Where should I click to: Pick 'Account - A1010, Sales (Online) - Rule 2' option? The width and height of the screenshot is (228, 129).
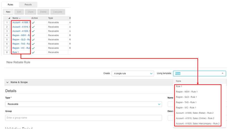(x=195, y=118)
